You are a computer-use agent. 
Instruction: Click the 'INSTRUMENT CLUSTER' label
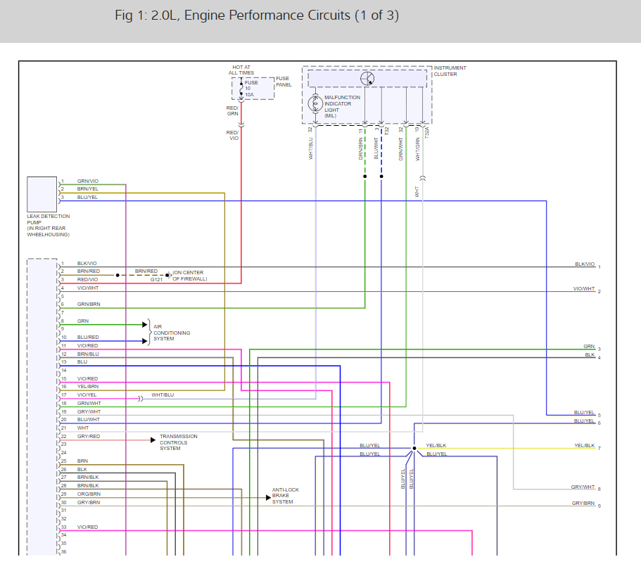tap(450, 71)
